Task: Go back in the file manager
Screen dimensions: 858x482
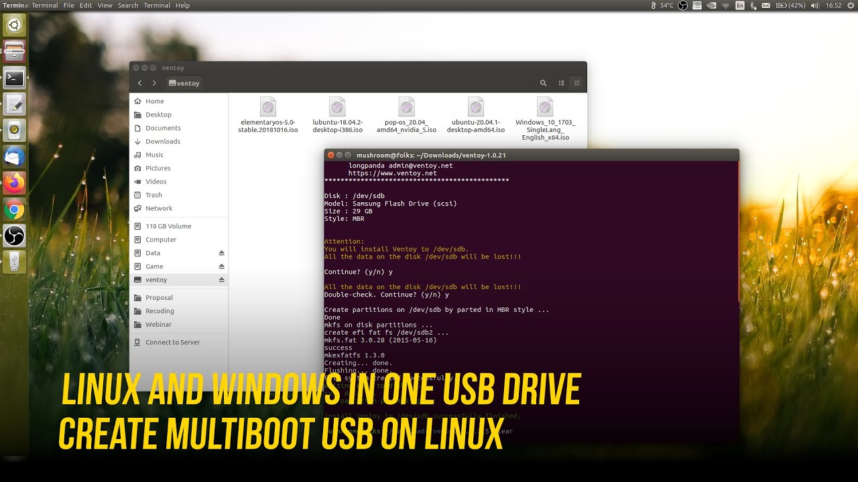Action: pyautogui.click(x=139, y=83)
